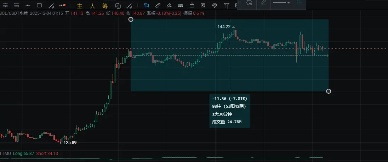Click the 主 indicator button
The height and width of the screenshot is (162, 388).
(79, 6)
